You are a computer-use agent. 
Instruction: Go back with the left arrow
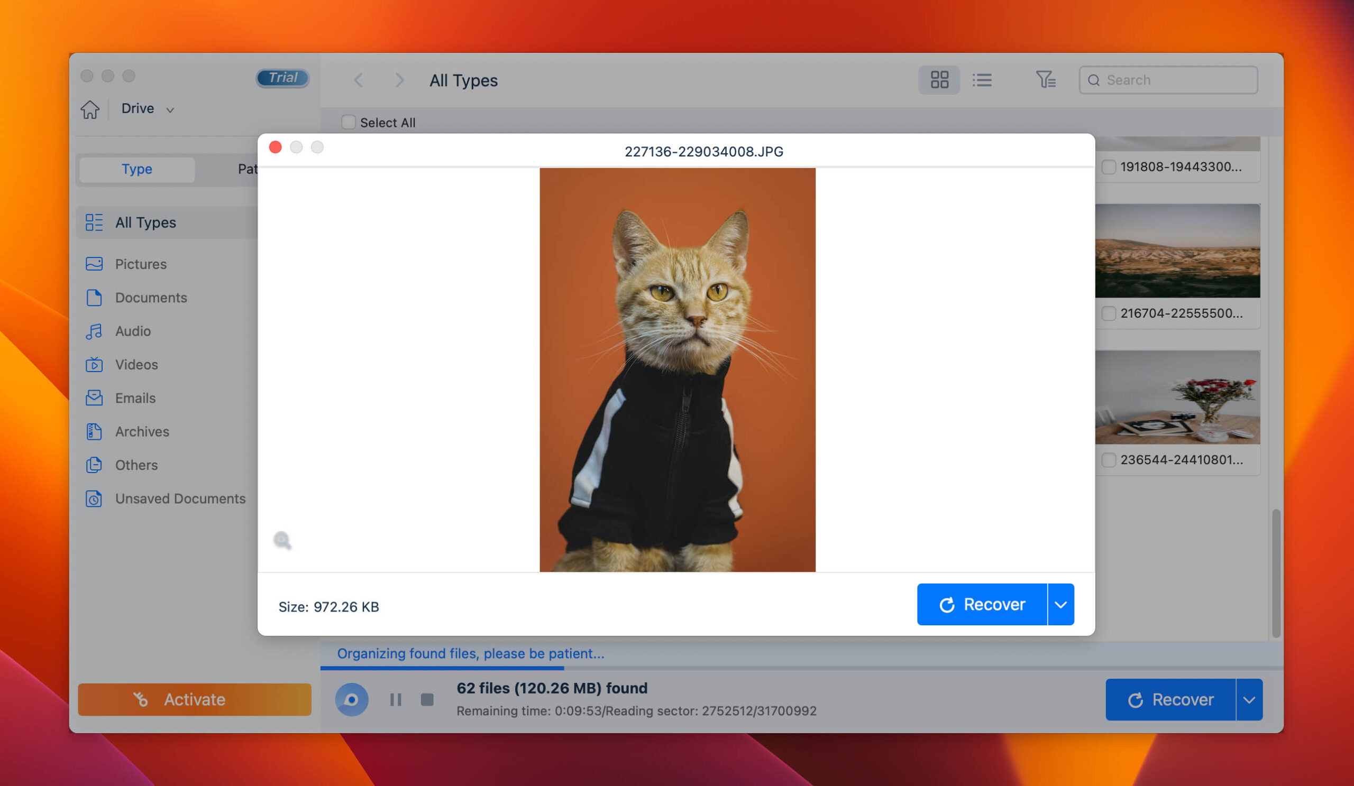coord(359,80)
